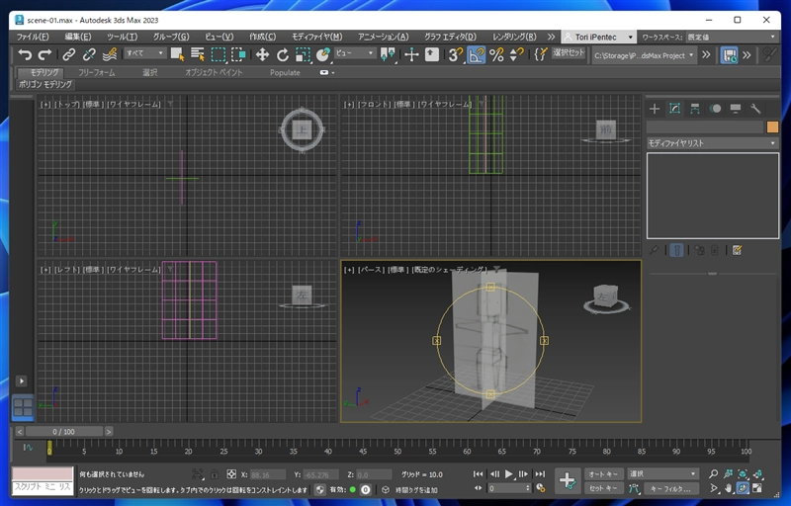
Task: Click the Zoom magnifier navigation icon
Action: (713, 473)
